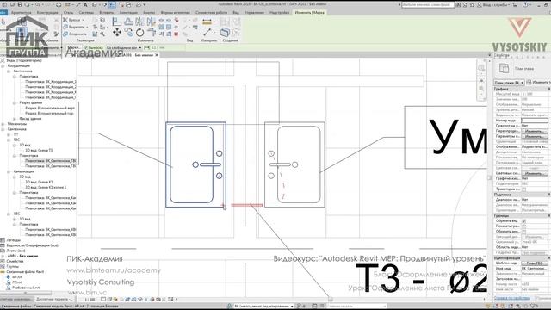551x310 pixels.
Task: Select the Trim/Extend tool in ribbon
Action: pyautogui.click(x=152, y=33)
